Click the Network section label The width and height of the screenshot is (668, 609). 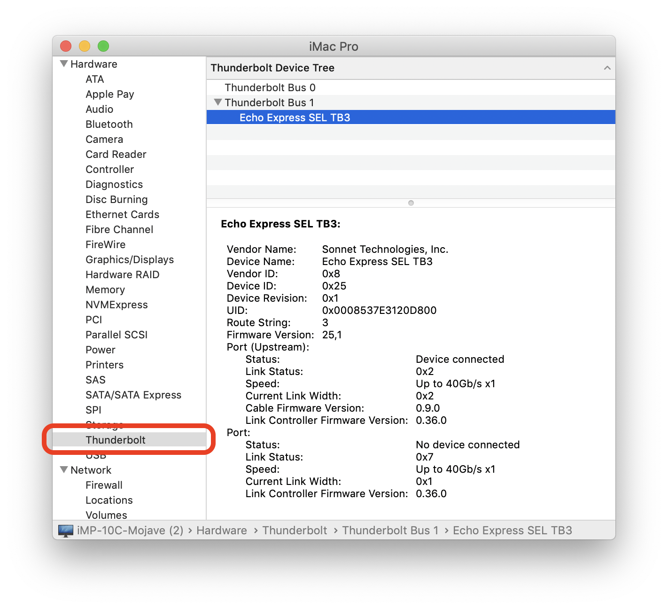tap(91, 470)
